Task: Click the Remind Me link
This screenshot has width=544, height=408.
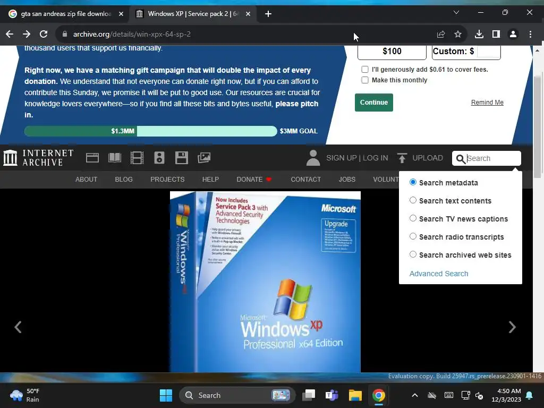Action: coord(487,103)
